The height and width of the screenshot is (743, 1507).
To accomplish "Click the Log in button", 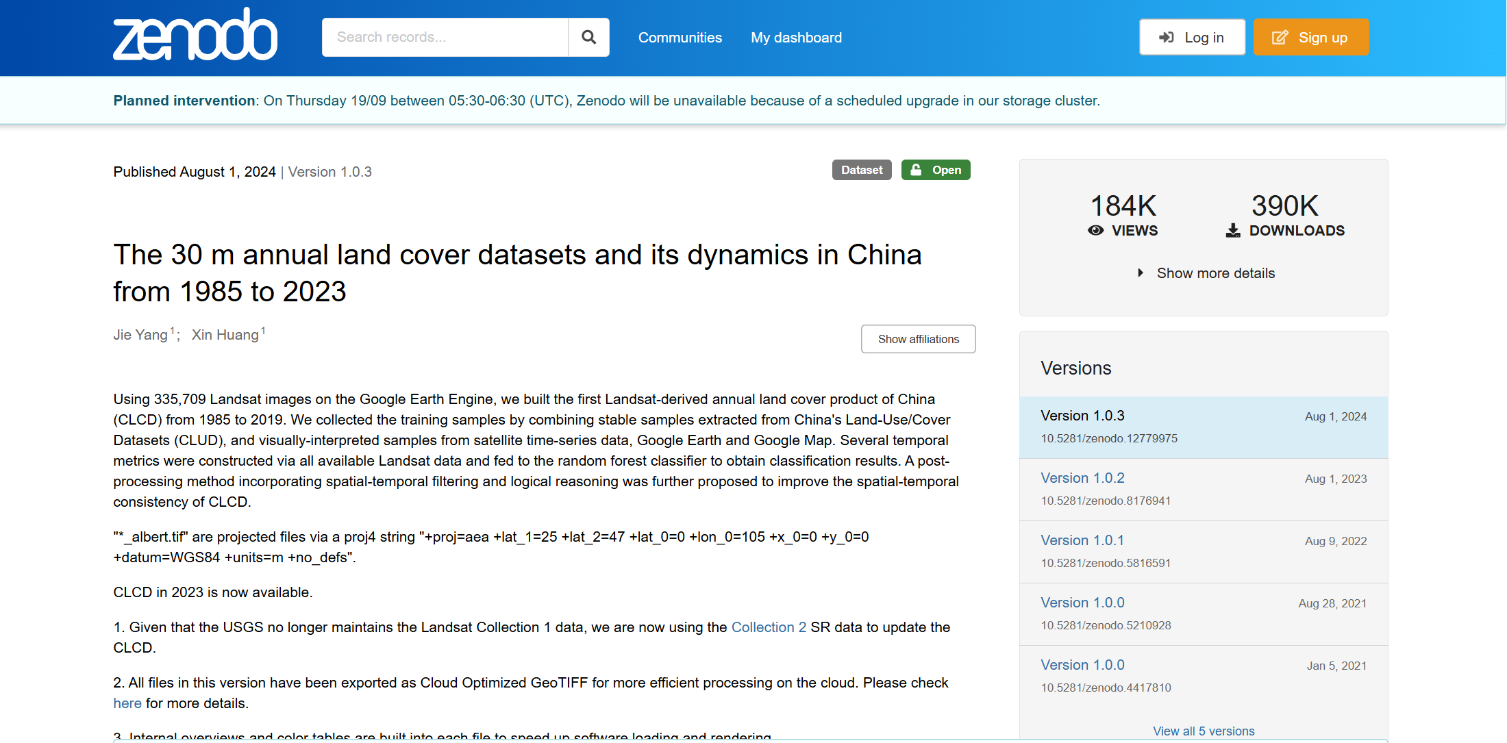I will pos(1191,38).
